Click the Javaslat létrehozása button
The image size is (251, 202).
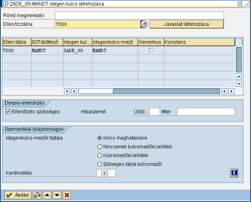tap(187, 24)
